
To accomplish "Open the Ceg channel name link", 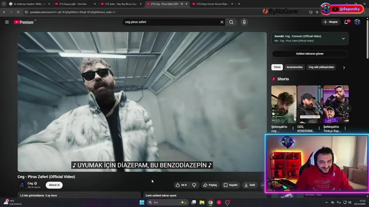I will tap(30, 183).
